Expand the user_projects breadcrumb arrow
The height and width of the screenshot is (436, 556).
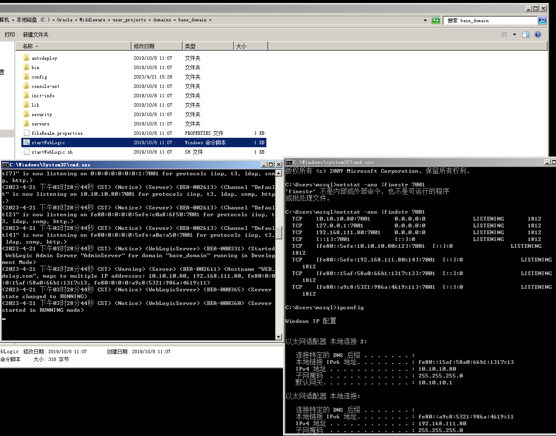tap(149, 20)
